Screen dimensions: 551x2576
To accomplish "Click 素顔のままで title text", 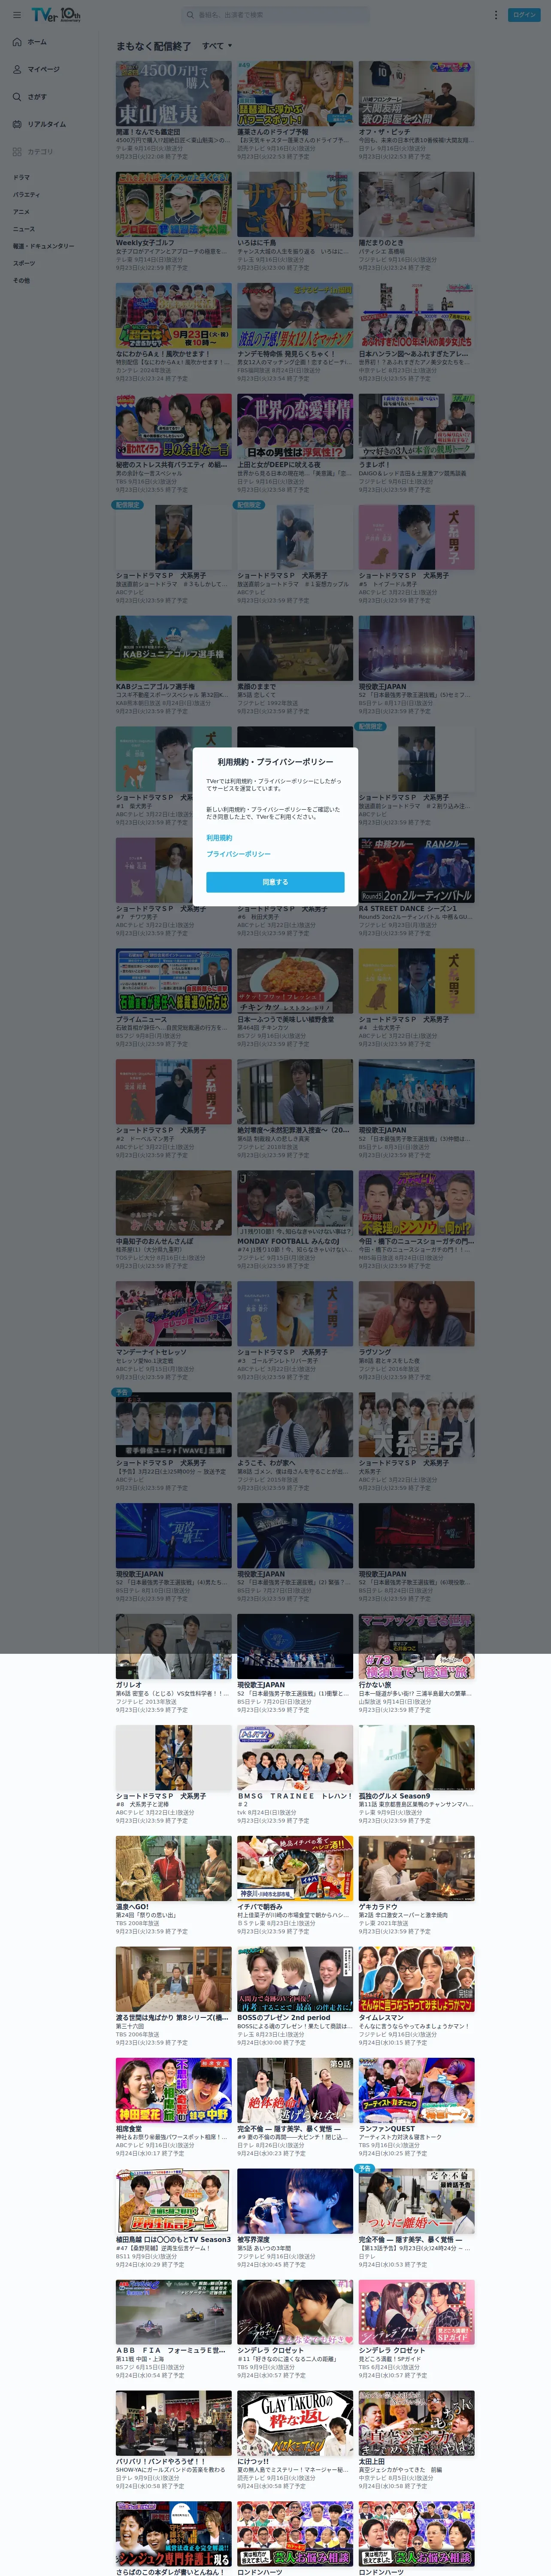I will pos(256,686).
